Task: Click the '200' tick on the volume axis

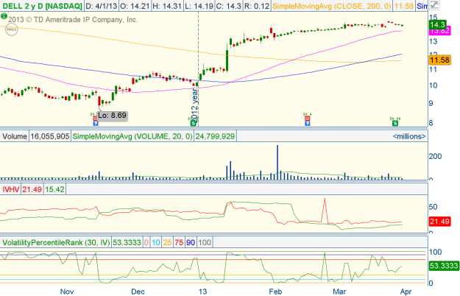Action: pos(436,156)
